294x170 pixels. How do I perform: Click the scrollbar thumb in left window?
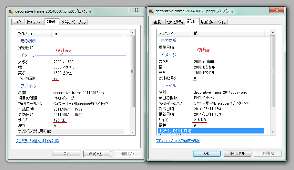pos(132,71)
